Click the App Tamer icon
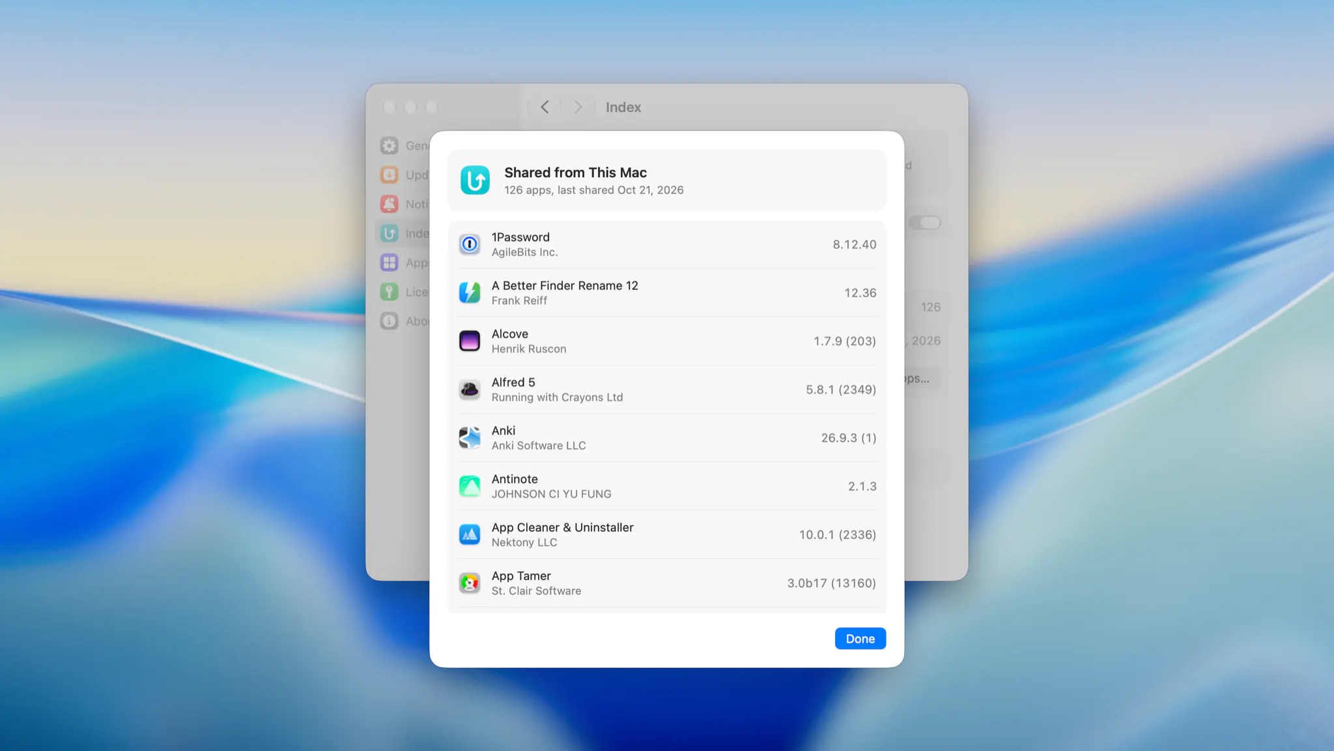This screenshot has height=751, width=1334. click(469, 583)
